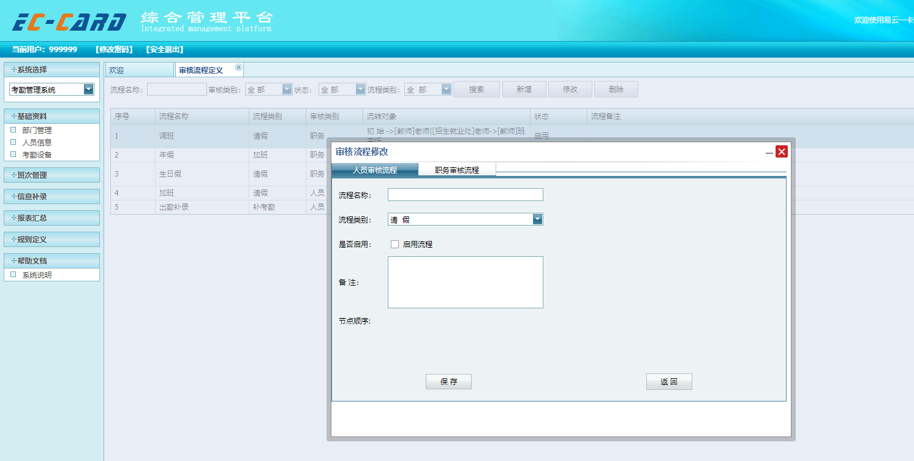914x461 pixels.
Task: Focus the 备注 text area
Action: coord(466,282)
